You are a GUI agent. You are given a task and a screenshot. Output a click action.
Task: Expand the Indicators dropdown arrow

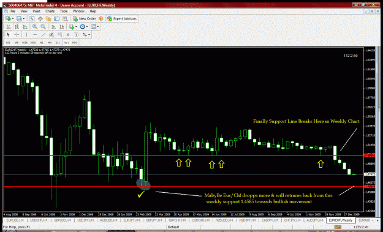click(76, 27)
